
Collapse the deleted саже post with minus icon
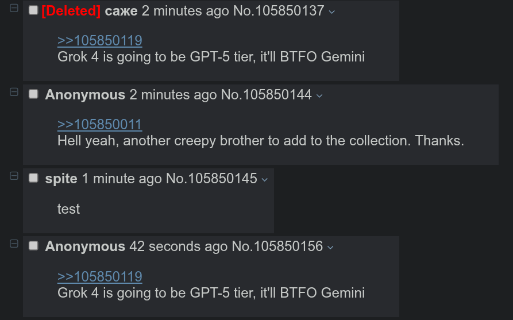pyautogui.click(x=14, y=9)
